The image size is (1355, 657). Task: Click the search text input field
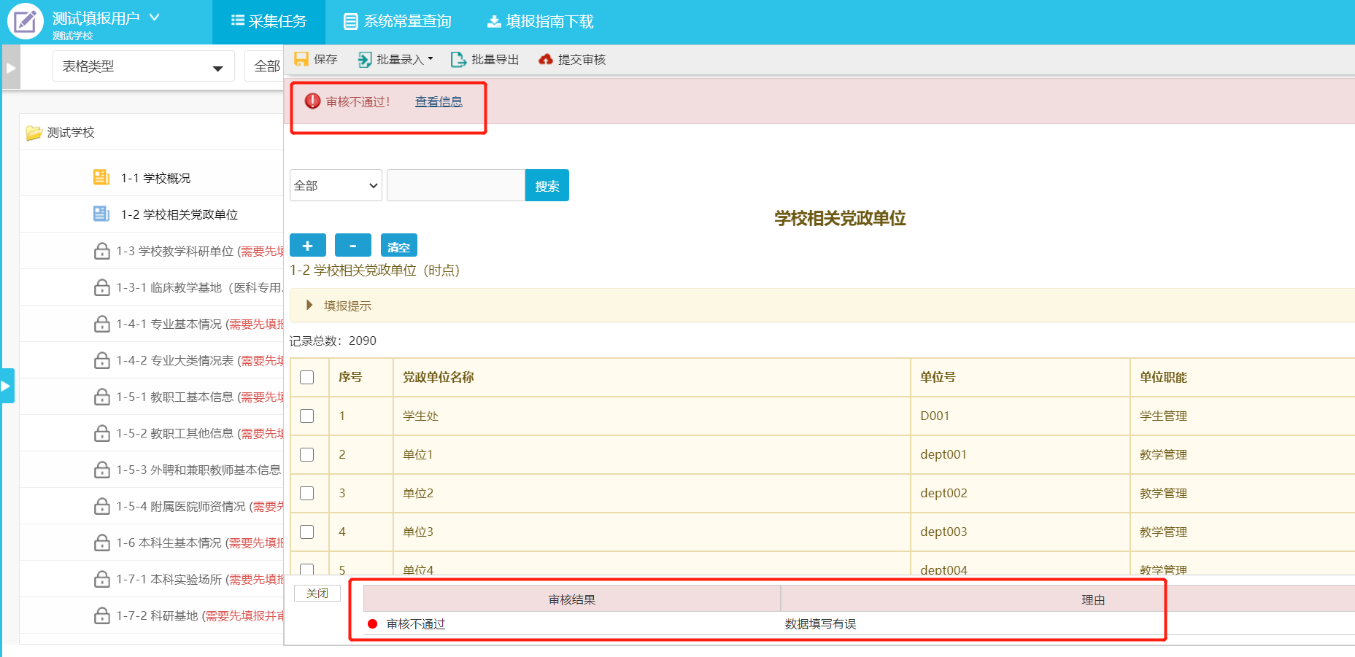[x=455, y=186]
